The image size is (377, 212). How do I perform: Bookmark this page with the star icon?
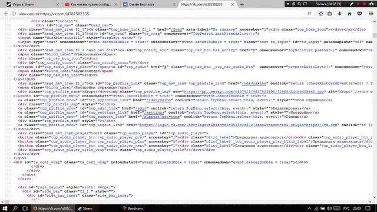pos(320,14)
